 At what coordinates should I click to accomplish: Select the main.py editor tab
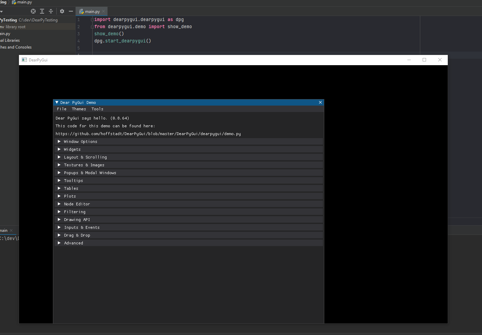[92, 12]
